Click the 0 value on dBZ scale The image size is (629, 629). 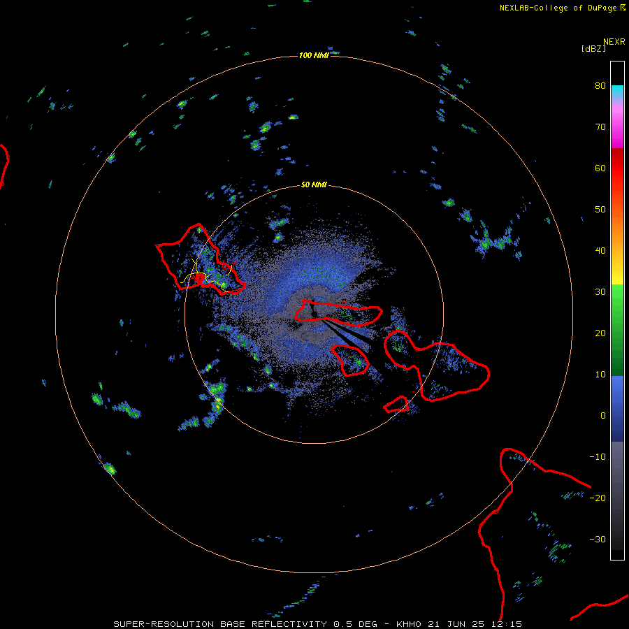pyautogui.click(x=603, y=416)
